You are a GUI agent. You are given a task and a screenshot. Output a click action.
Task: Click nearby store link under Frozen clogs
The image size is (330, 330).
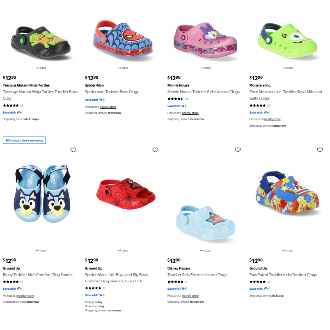[190, 295]
